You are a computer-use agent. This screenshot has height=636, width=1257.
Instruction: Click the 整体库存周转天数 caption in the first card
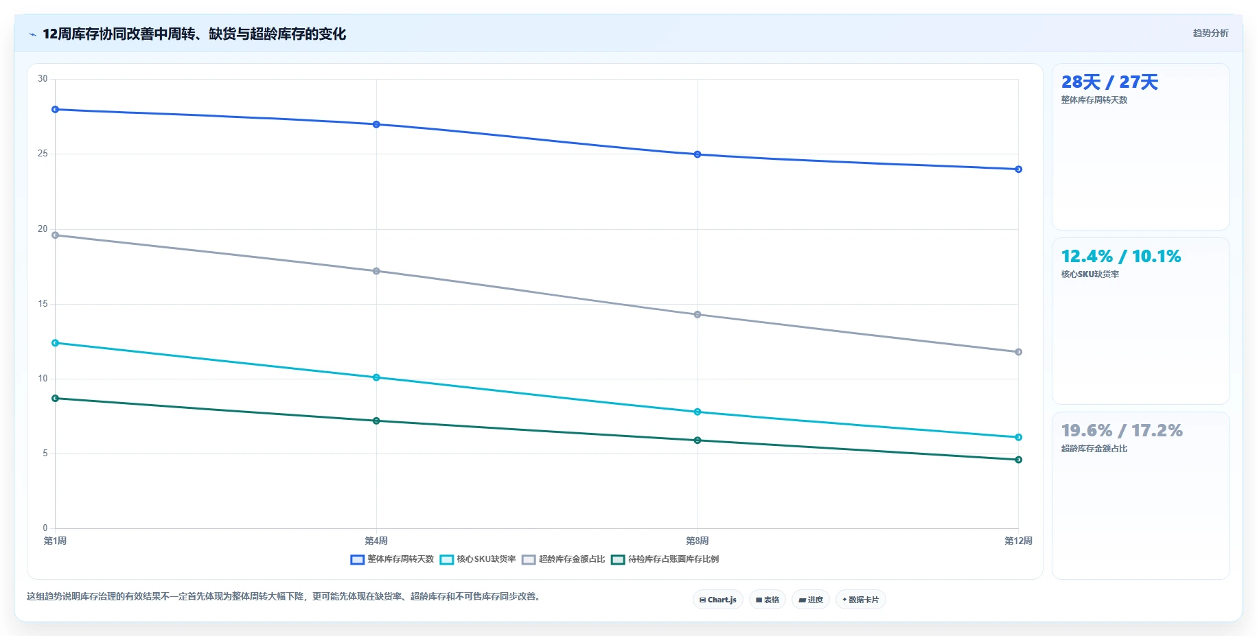tap(1094, 100)
